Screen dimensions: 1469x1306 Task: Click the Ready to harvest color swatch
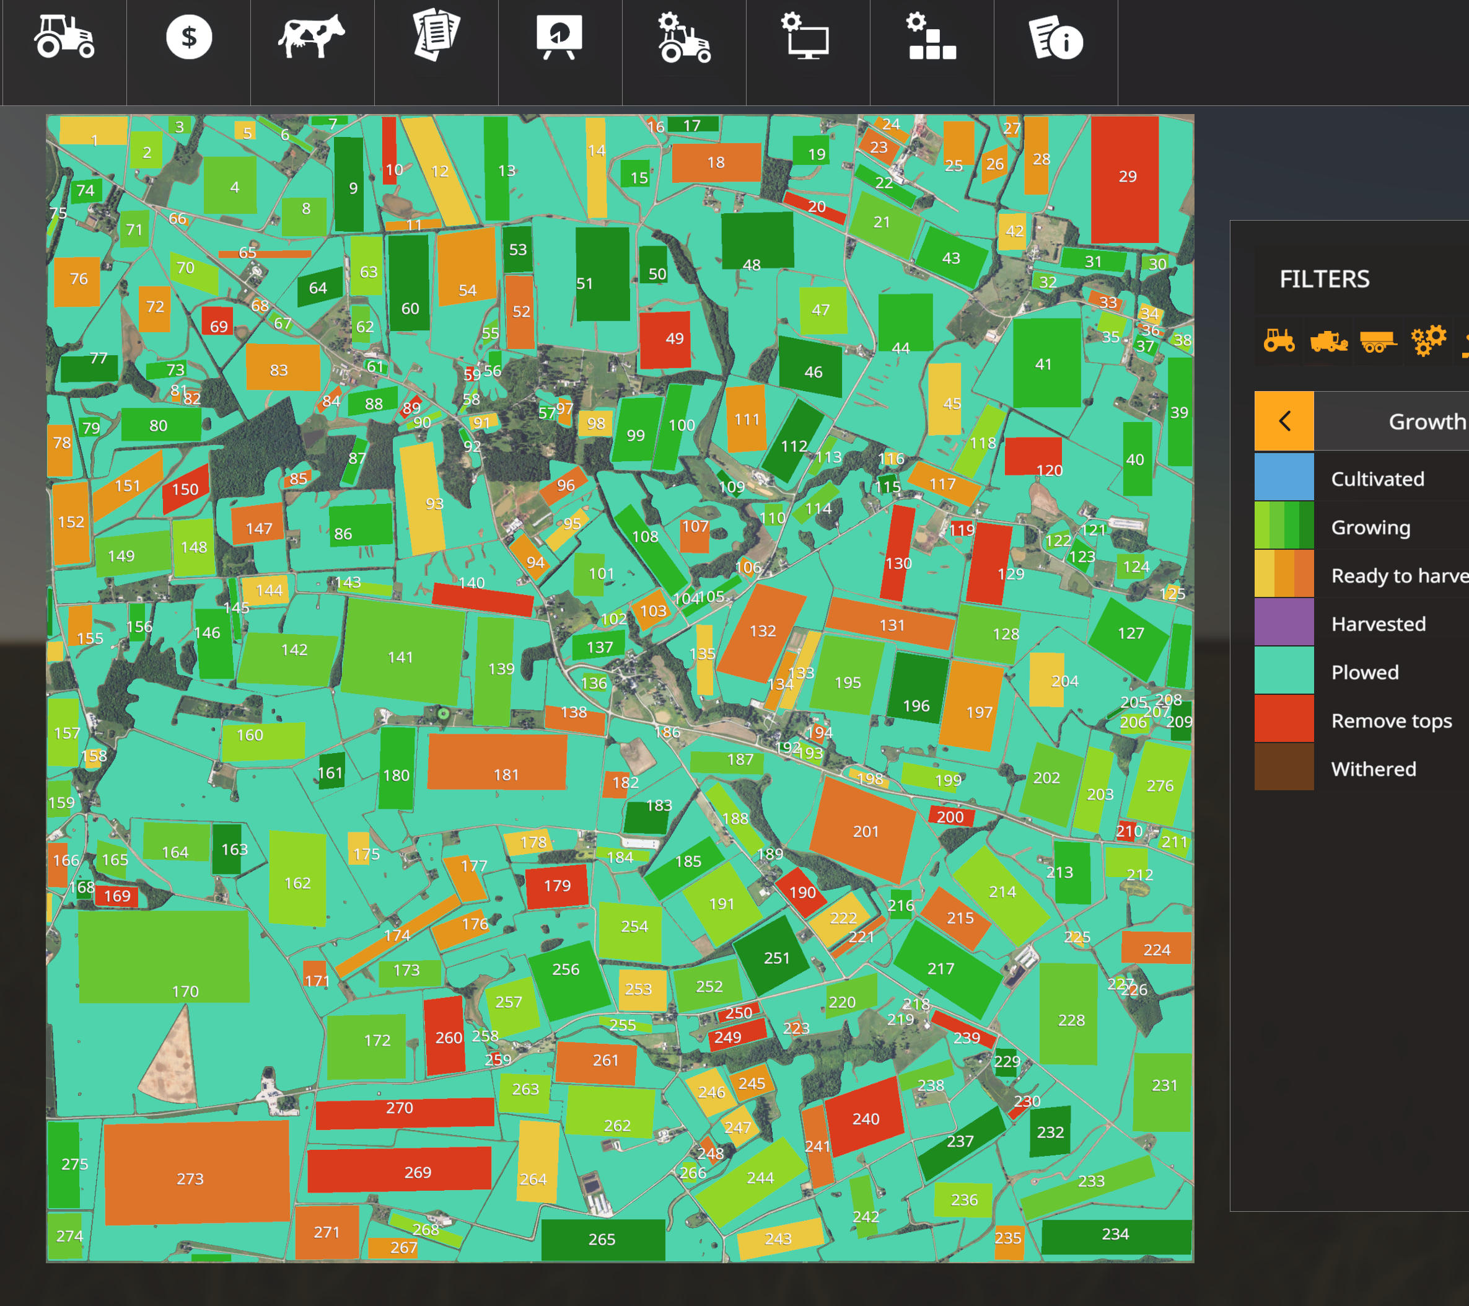tap(1284, 573)
